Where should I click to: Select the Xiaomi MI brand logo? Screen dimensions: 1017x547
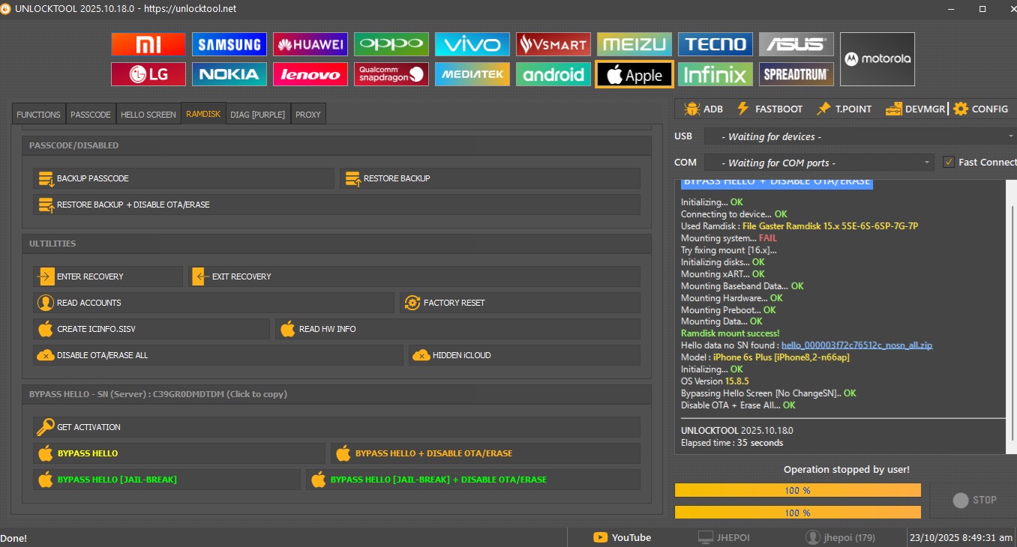click(148, 44)
